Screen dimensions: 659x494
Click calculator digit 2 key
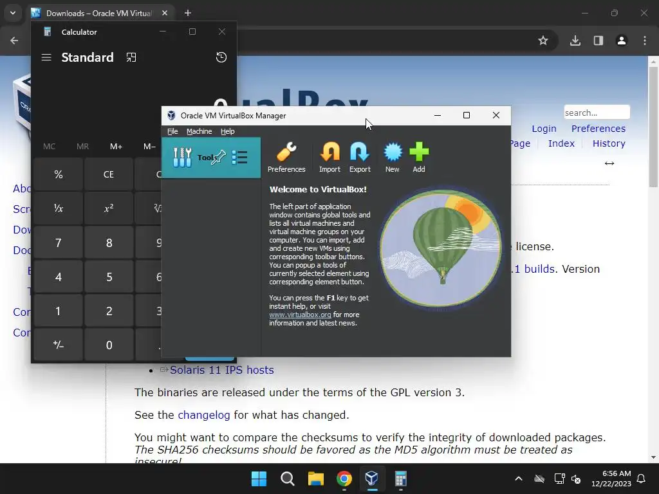point(109,311)
